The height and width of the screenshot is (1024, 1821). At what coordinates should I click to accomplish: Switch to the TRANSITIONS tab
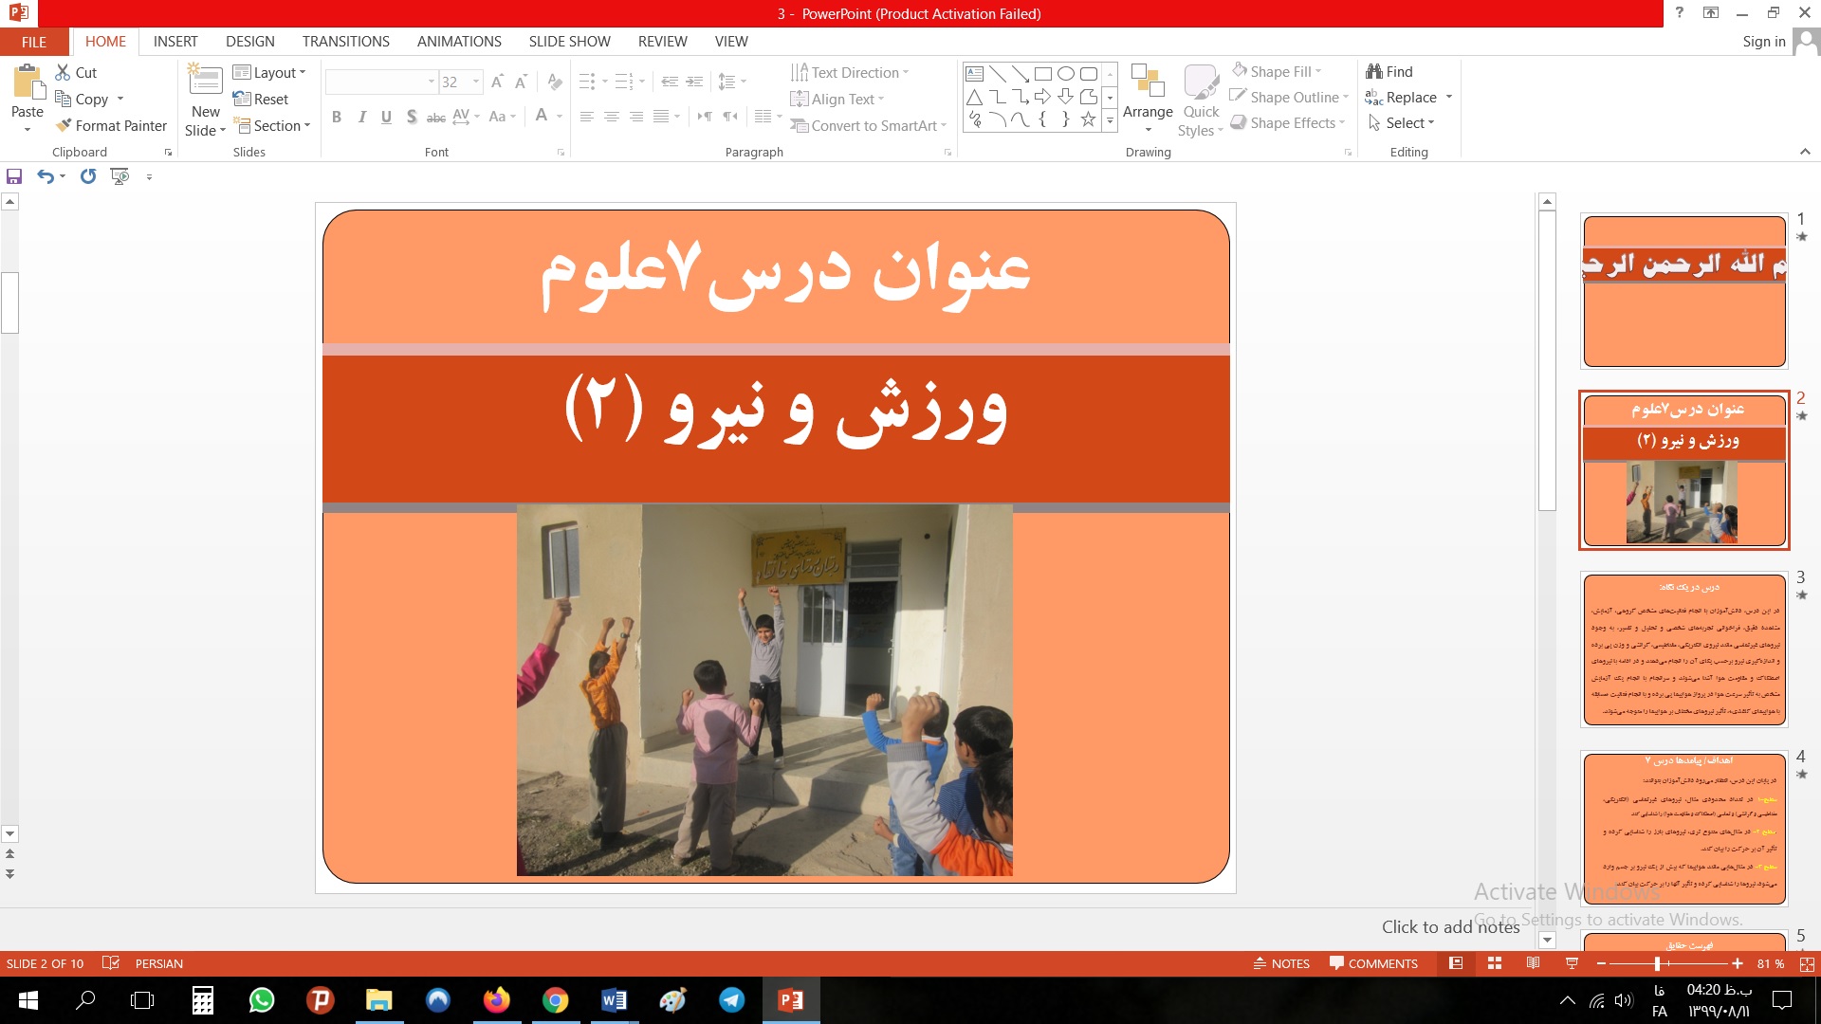(x=345, y=42)
